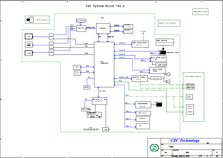
Task: Click the black Express Card slot icon
Action: click(163, 53)
